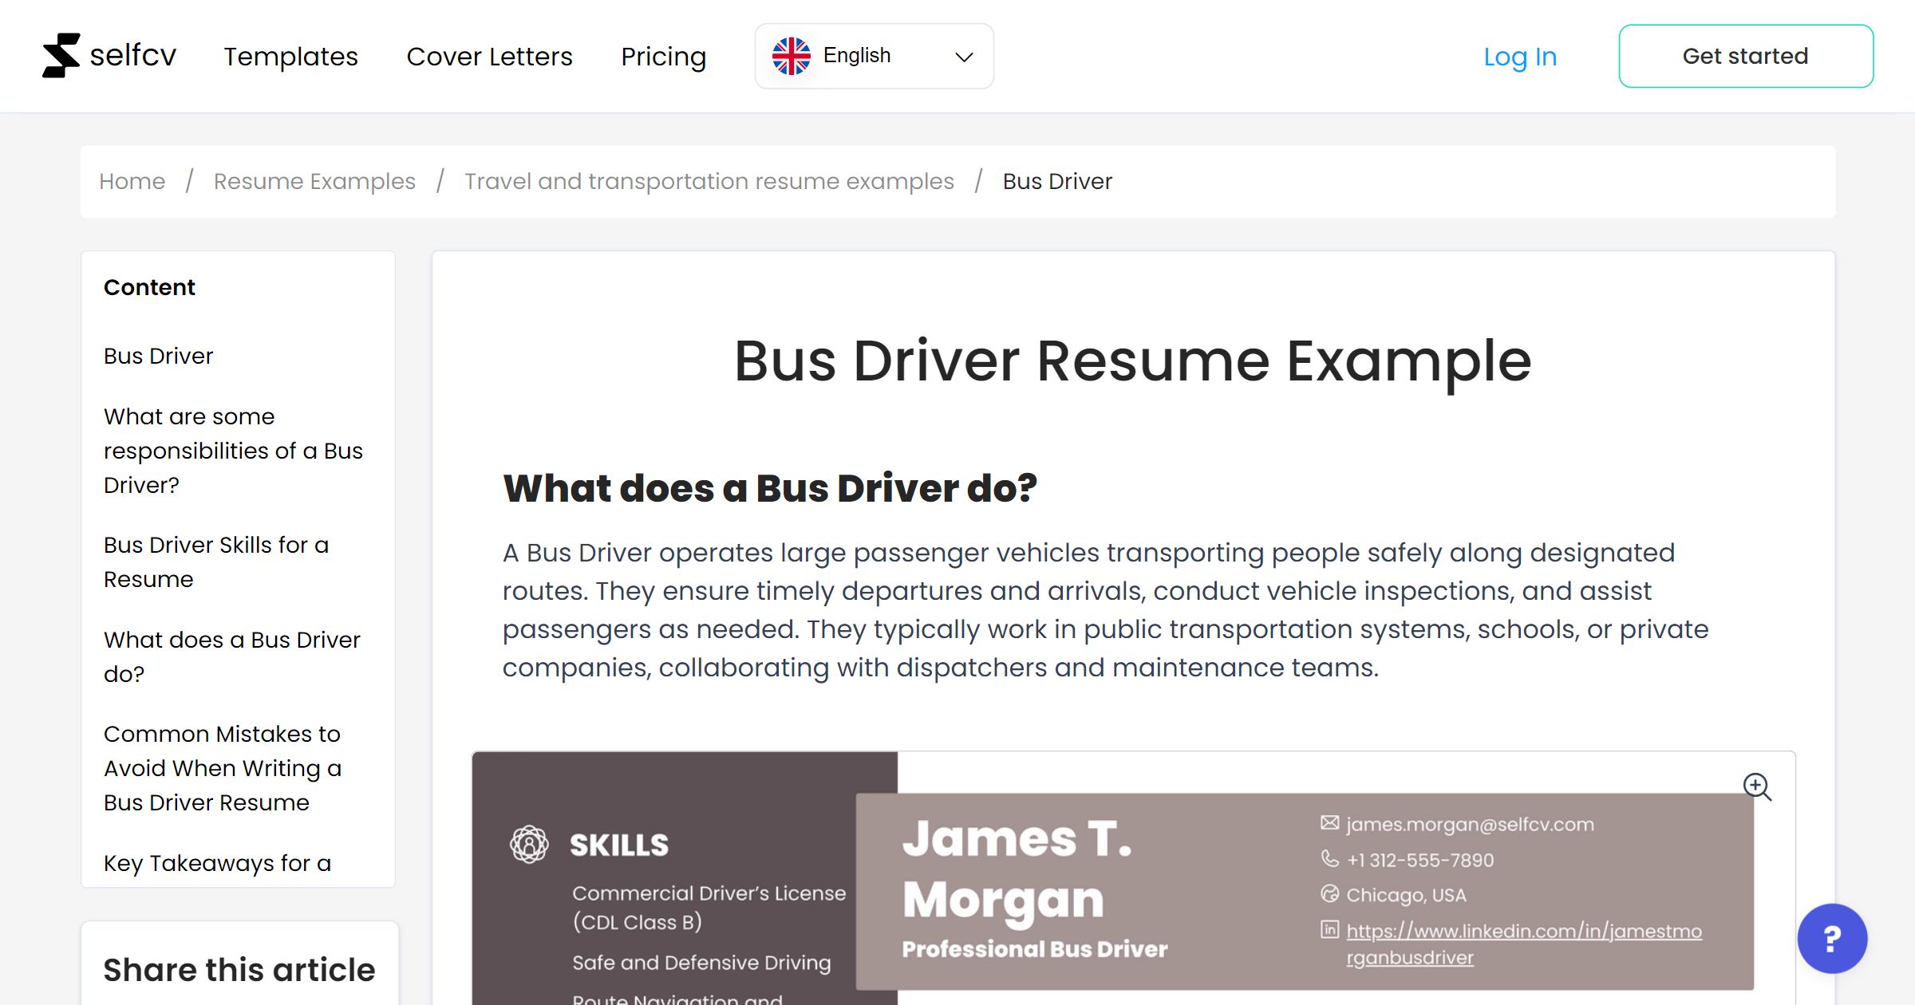Click the Log In link
1915x1005 pixels.
pos(1520,57)
